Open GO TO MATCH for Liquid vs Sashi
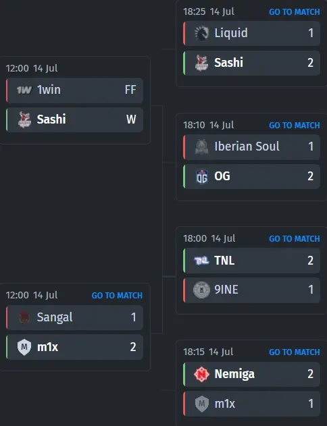The height and width of the screenshot is (426, 327). point(295,12)
